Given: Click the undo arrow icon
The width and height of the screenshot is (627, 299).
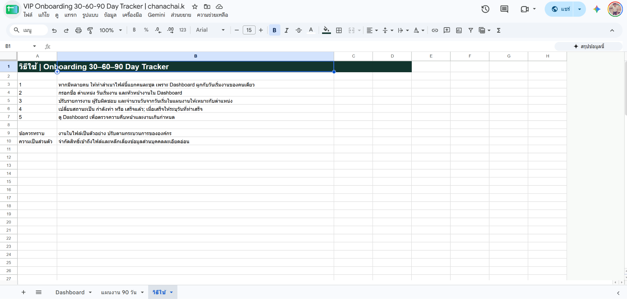Looking at the screenshot, I should (54, 30).
